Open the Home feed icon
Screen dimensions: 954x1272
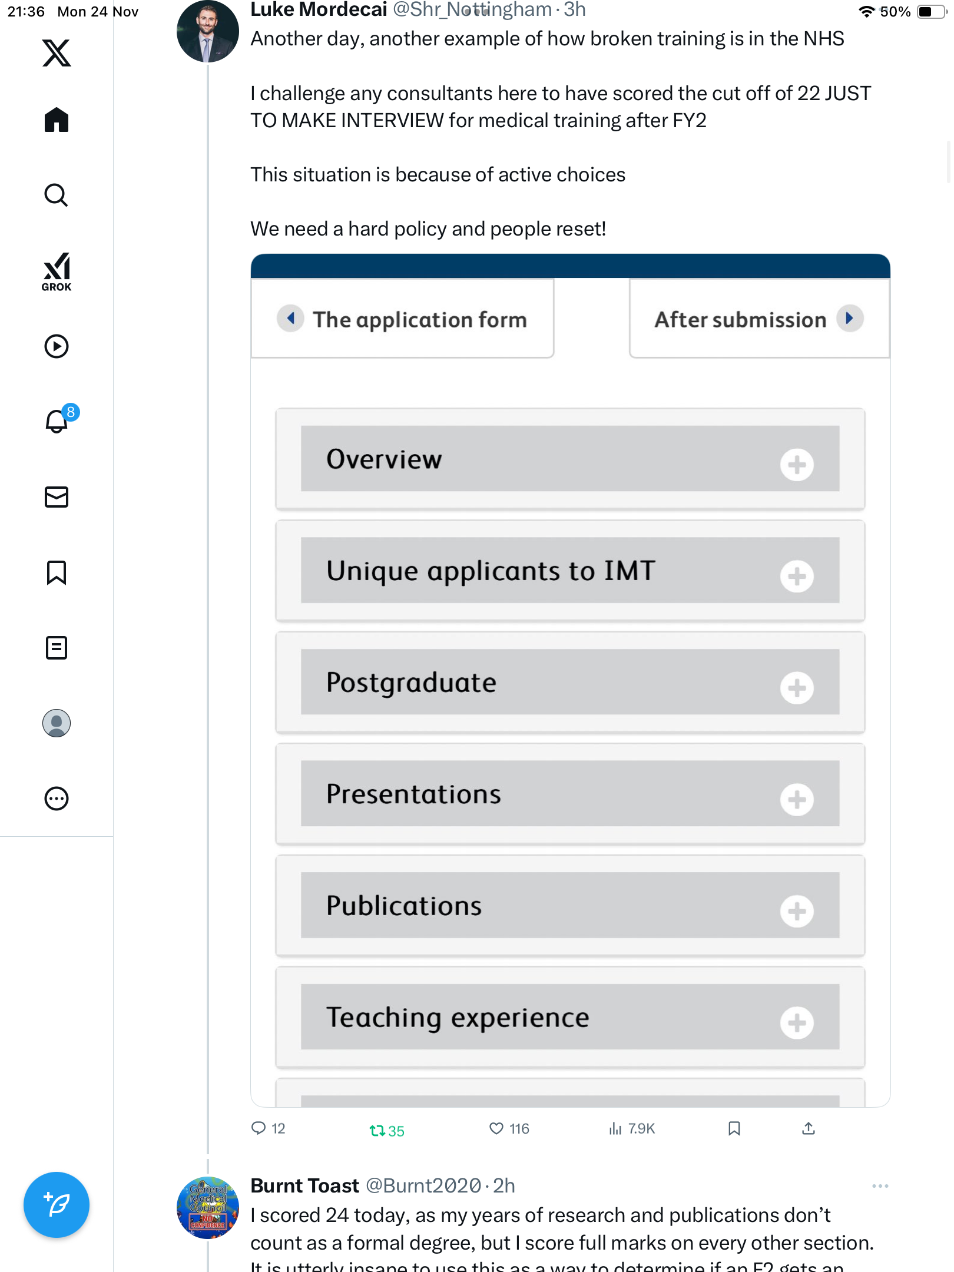pyautogui.click(x=57, y=120)
